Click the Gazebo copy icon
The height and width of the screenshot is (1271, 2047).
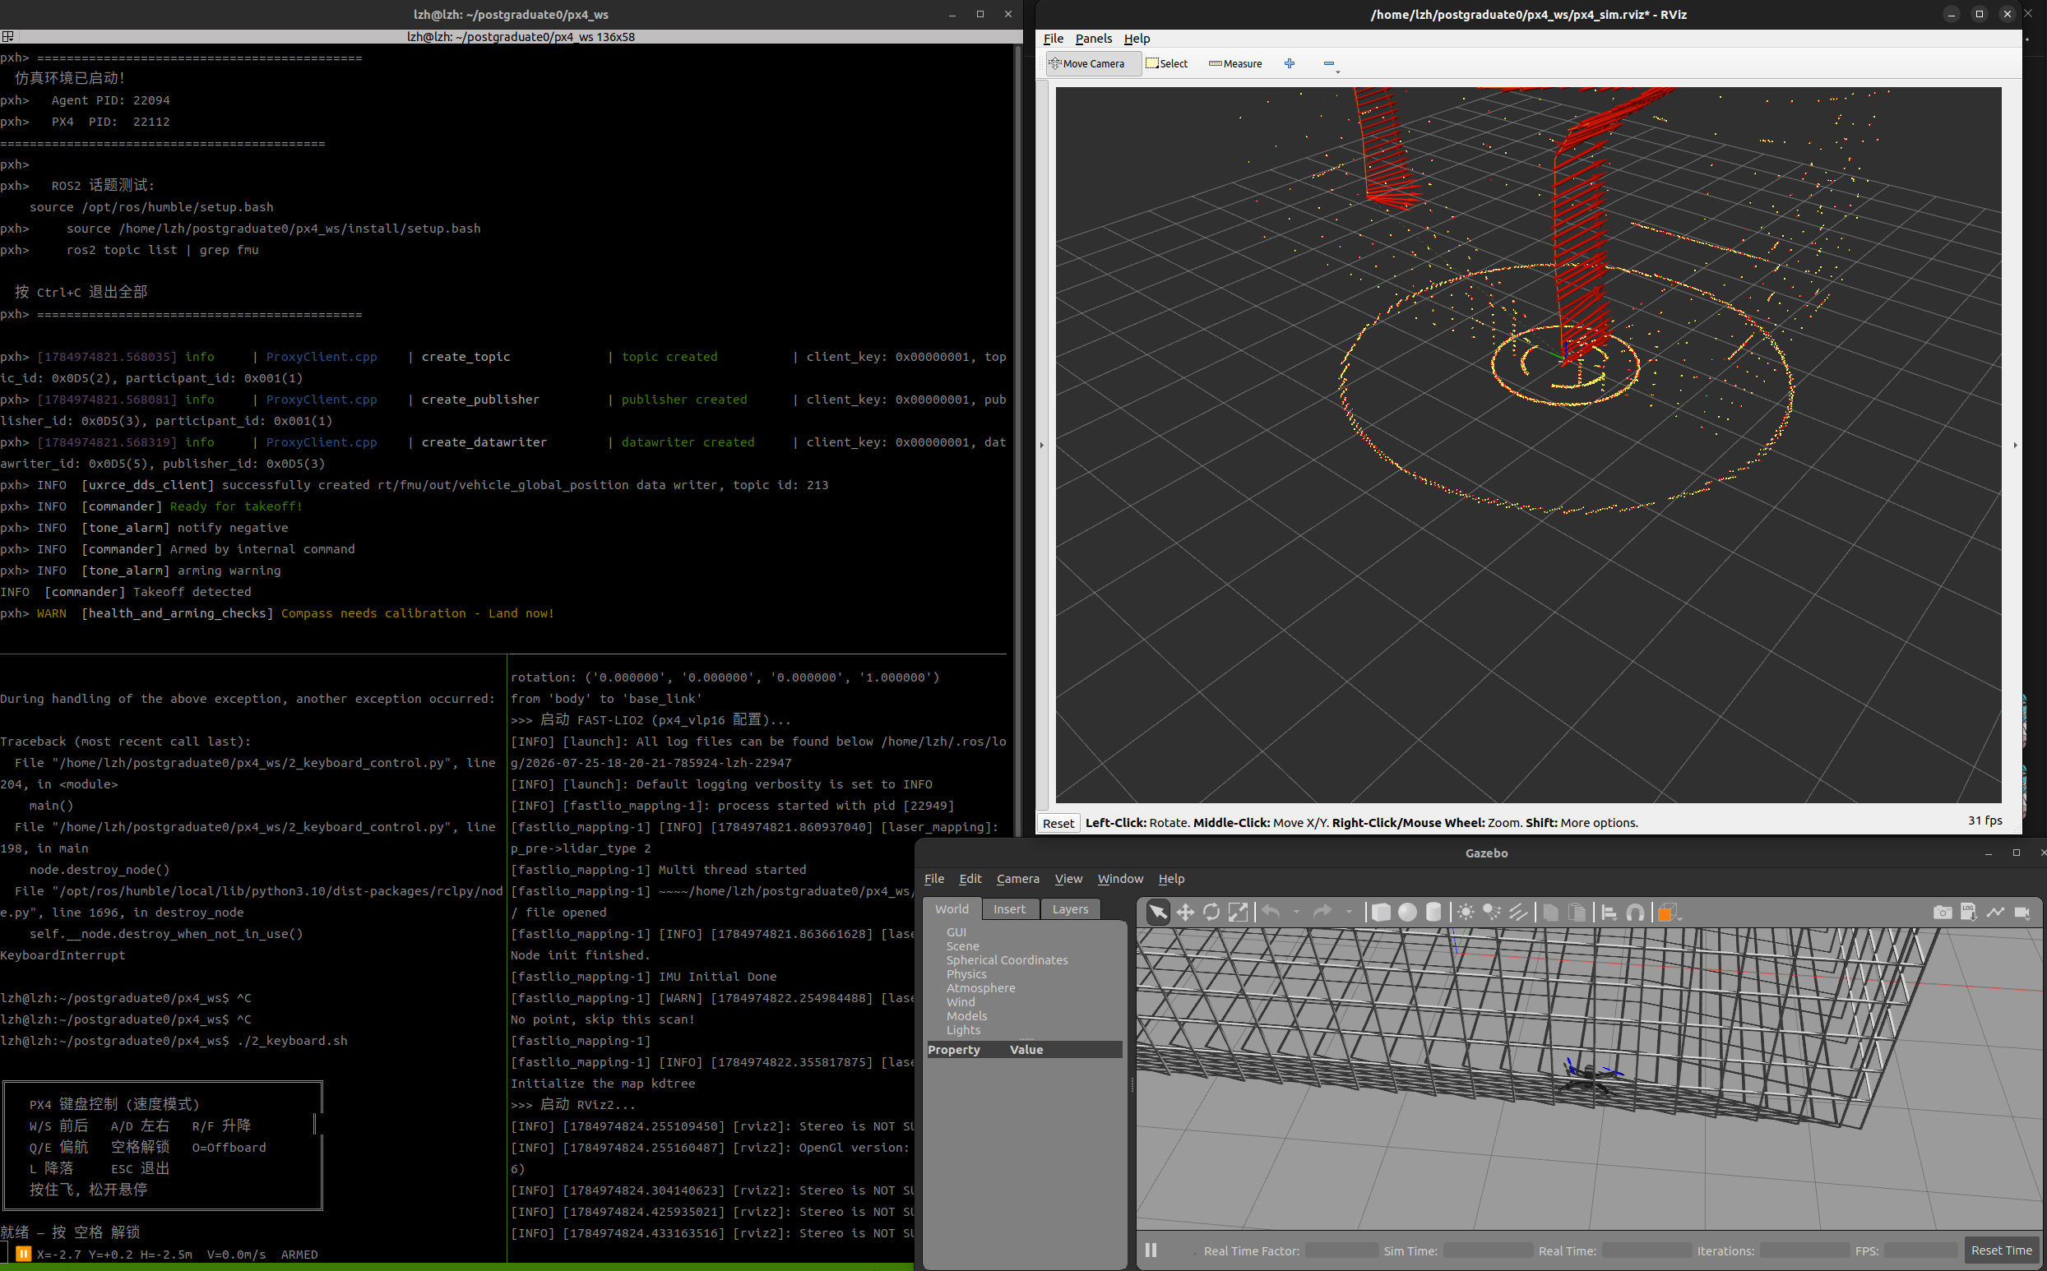coord(1550,913)
